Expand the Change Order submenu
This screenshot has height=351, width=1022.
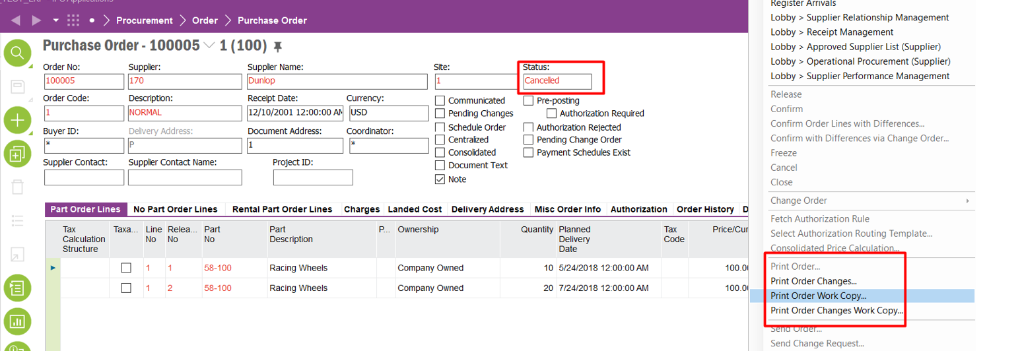tap(969, 201)
